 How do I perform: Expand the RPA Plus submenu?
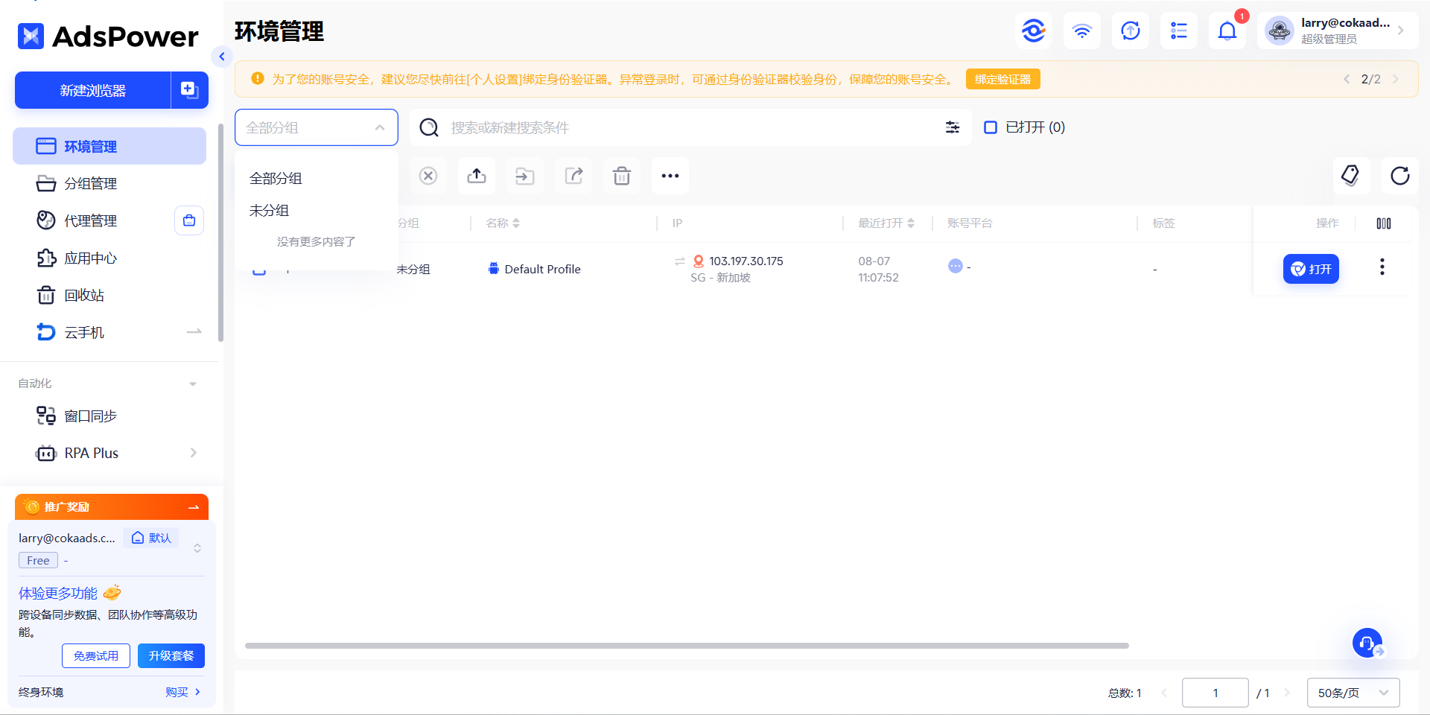click(194, 453)
